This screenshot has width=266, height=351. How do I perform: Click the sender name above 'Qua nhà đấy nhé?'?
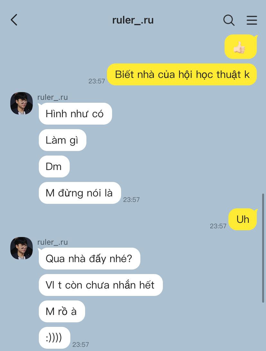coord(52,242)
